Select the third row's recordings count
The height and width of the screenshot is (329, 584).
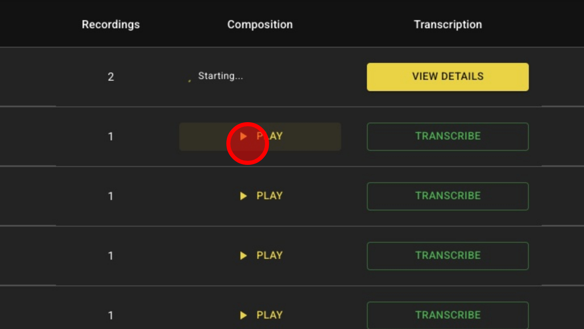pos(111,196)
